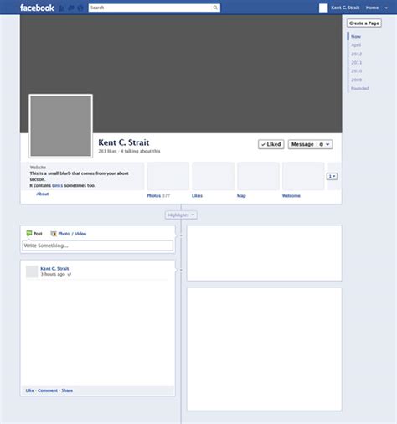
Task: Jump to 2009 in the timeline
Action: (357, 80)
